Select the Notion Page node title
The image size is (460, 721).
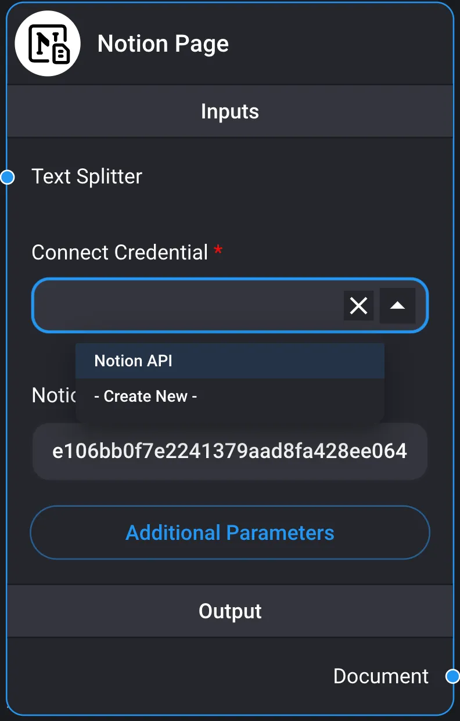pos(163,44)
